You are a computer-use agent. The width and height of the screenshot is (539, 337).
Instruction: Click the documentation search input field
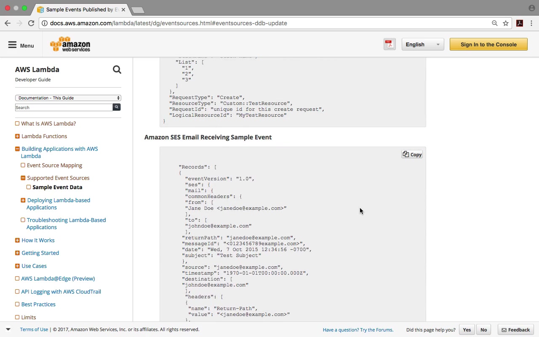tap(64, 107)
